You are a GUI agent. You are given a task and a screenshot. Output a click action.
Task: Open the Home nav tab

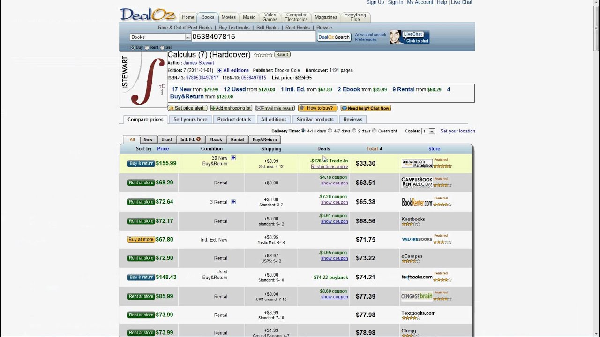click(188, 17)
